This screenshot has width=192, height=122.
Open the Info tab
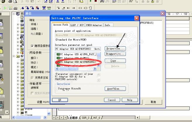[x=108, y=25]
